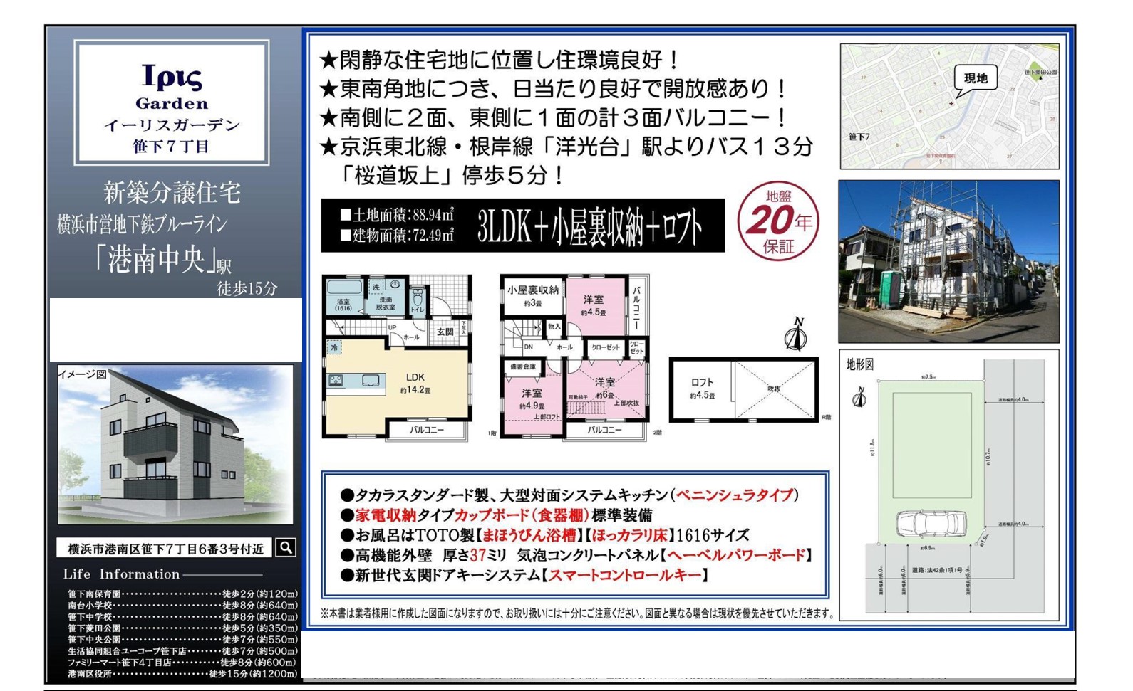Click the 3LDK+小屋裏収納+ロフト banner
The height and width of the screenshot is (691, 1133).
522,226
